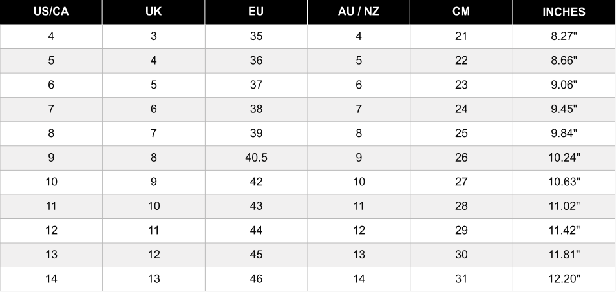The width and height of the screenshot is (616, 292).
Task: Select the 25 value in CM column
Action: coord(461,133)
